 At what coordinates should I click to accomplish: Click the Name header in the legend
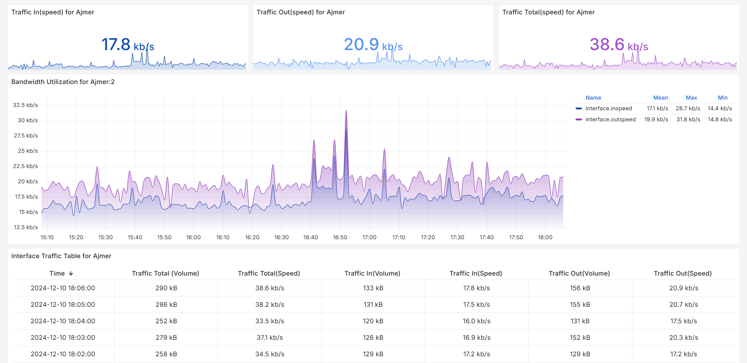tap(593, 97)
